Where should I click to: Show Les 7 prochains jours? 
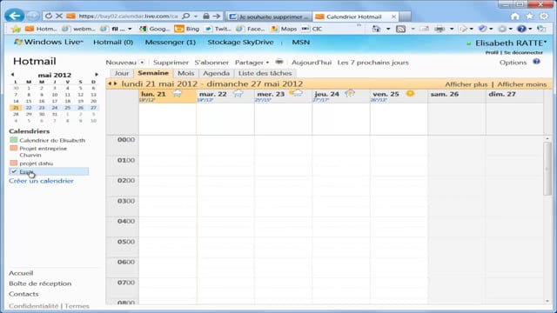(x=372, y=63)
